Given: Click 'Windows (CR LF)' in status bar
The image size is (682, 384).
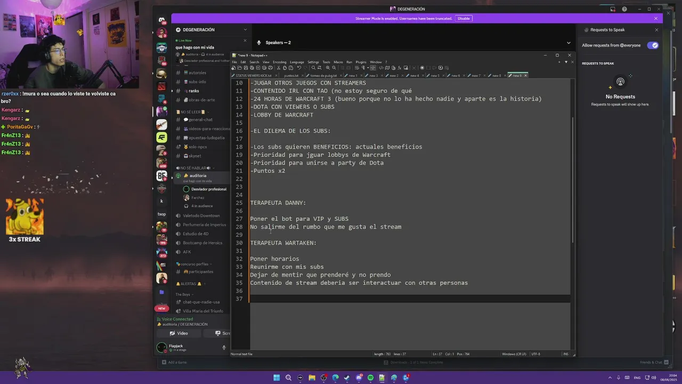Looking at the screenshot, I should tap(514, 354).
